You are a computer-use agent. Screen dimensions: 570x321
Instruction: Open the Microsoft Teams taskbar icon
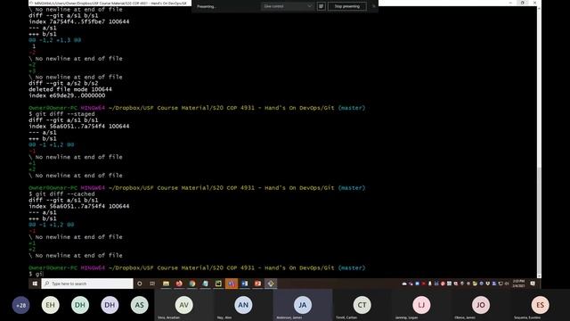[232, 284]
